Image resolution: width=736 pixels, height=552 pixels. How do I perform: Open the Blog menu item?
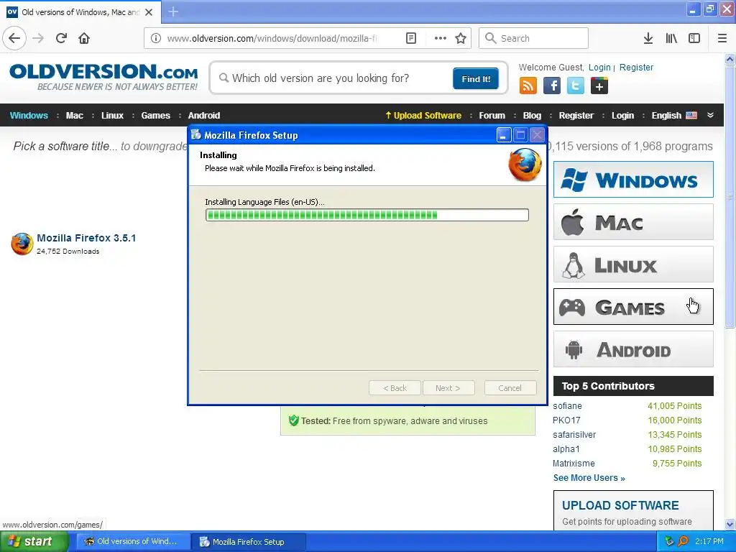532,116
